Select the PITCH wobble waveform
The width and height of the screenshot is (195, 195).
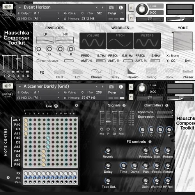(120, 41)
